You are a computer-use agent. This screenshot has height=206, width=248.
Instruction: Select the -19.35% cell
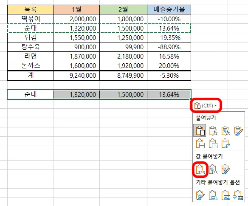(x=169, y=38)
